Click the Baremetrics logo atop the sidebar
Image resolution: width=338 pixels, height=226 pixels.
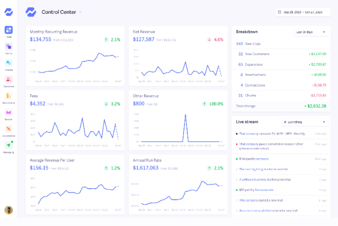9,12
